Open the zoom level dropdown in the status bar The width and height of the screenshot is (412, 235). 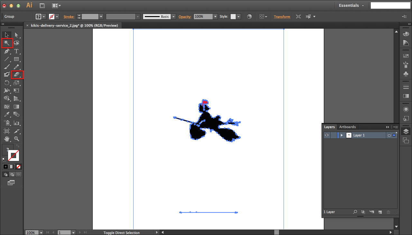tap(41, 232)
